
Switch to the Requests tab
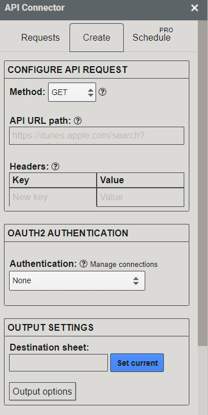point(41,37)
